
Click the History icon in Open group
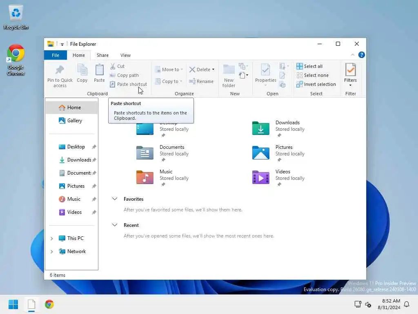tap(282, 85)
